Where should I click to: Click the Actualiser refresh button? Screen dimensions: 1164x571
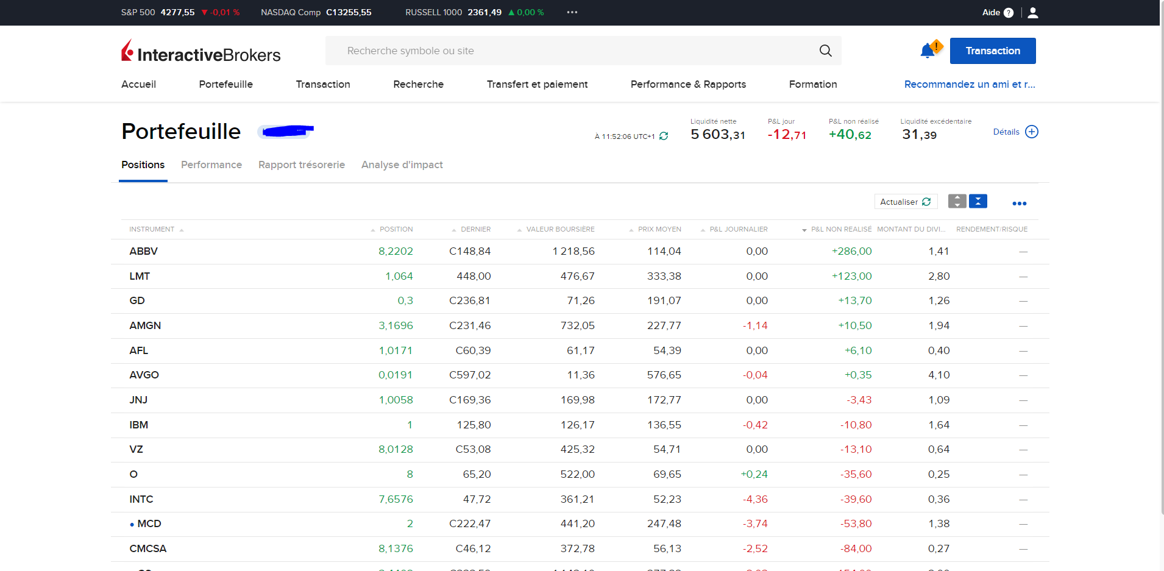[x=906, y=202]
